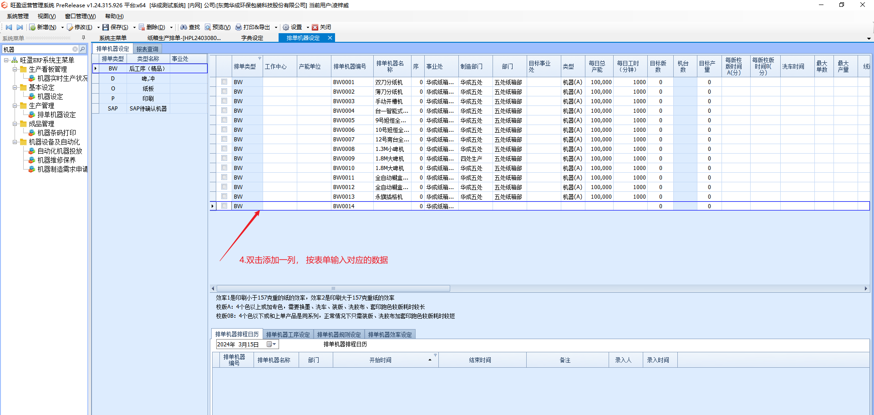The image size is (874, 415).
Task: Collapse the 基本设定 tree node
Action: coord(15,87)
